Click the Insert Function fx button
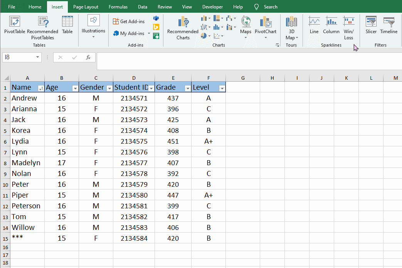 tap(88, 57)
